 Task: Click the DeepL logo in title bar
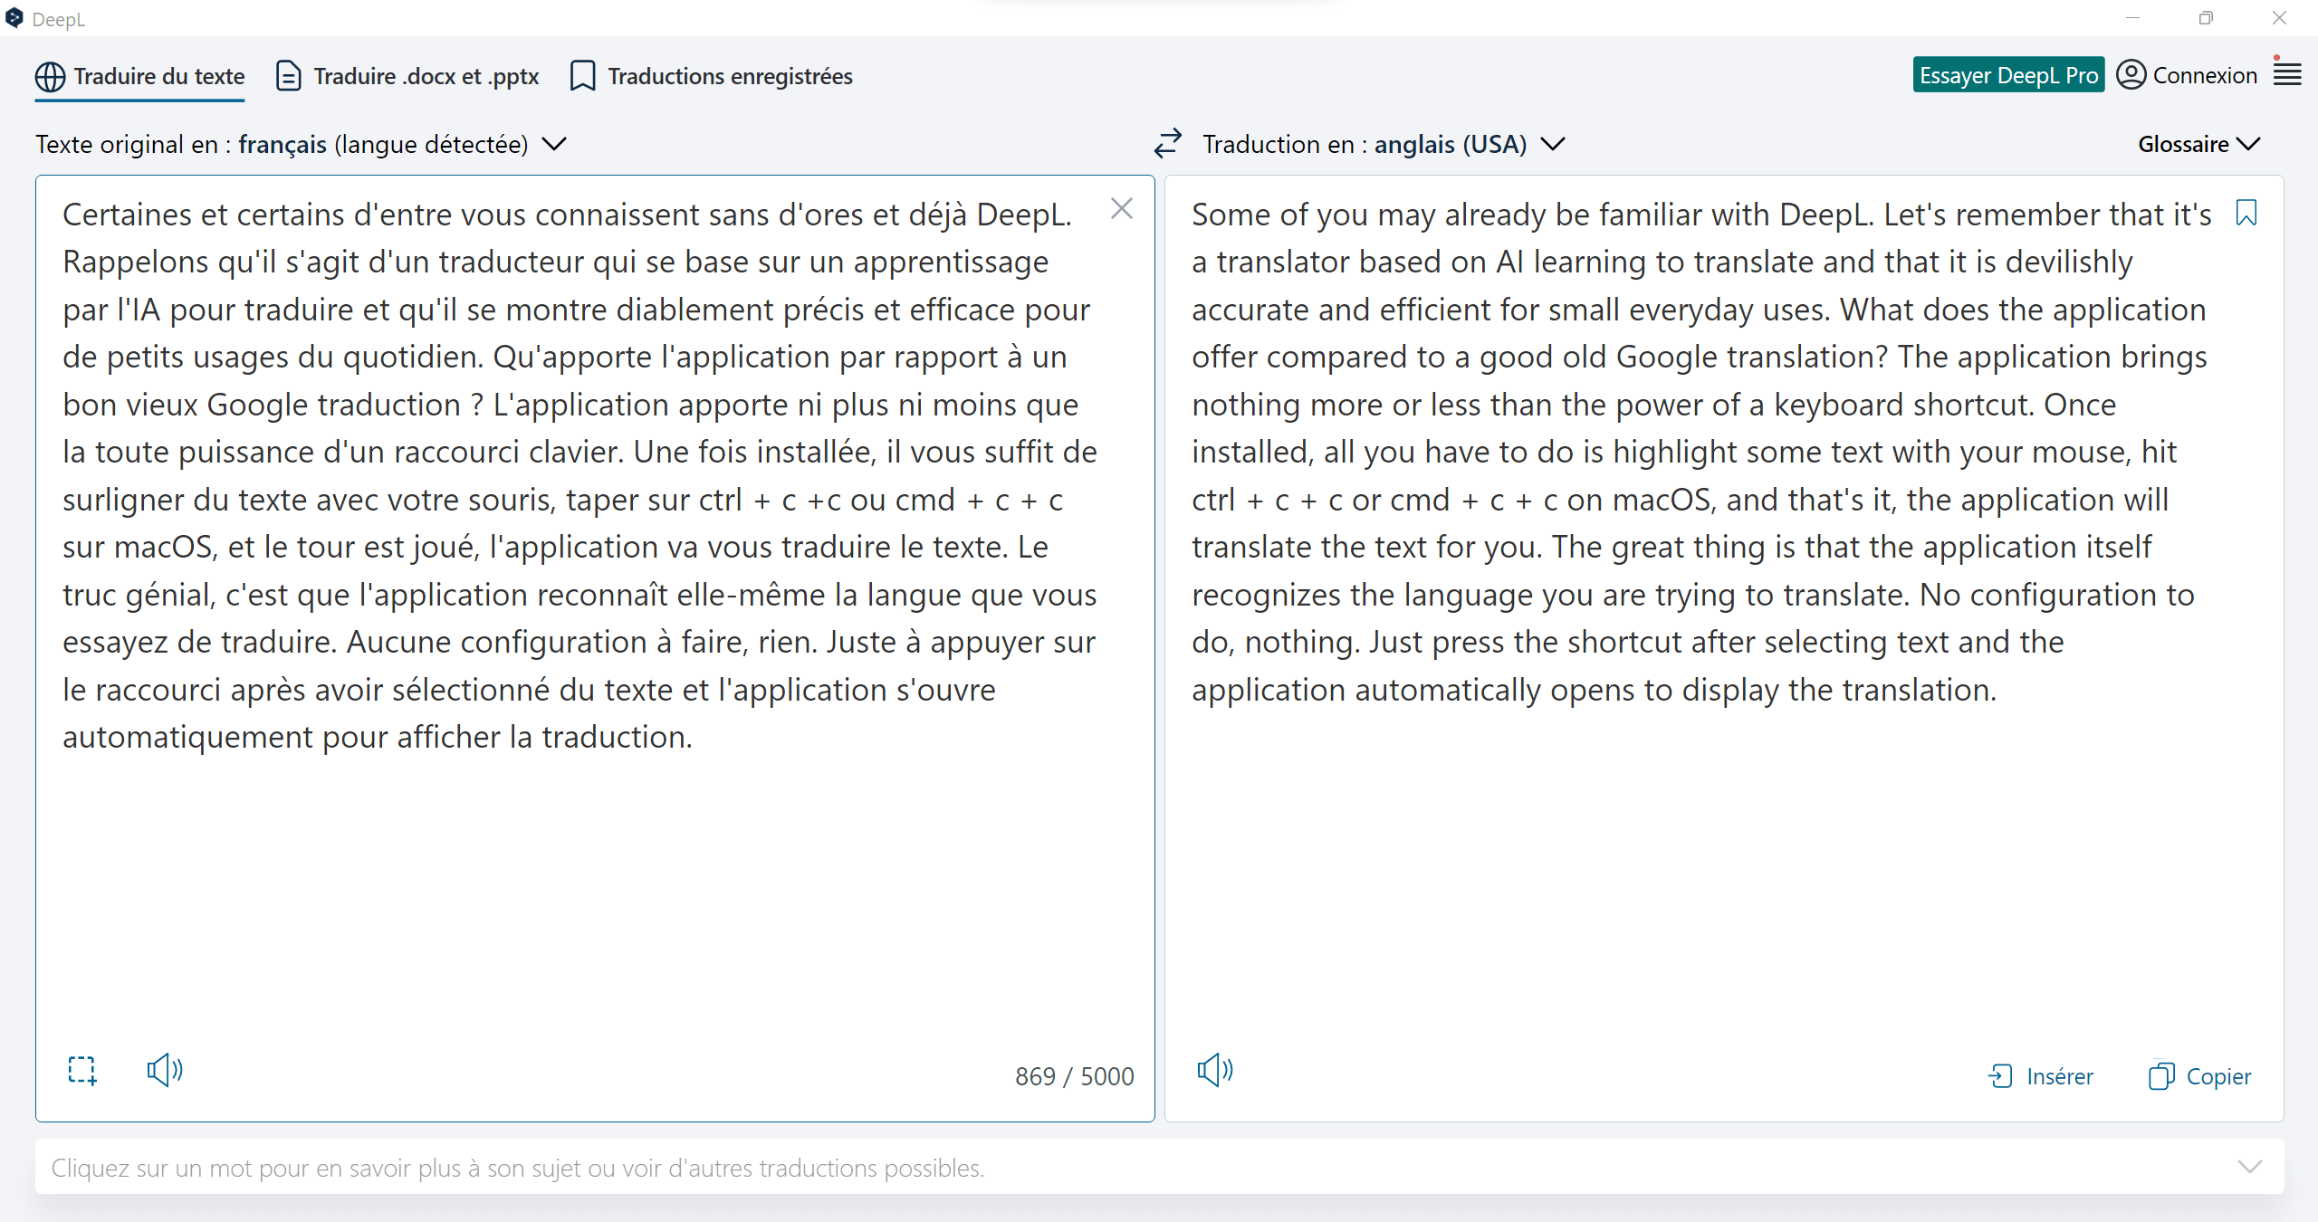pos(14,18)
